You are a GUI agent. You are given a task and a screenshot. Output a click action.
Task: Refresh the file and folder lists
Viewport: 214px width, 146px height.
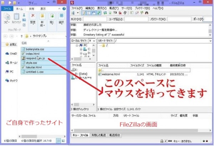[x=105, y=13]
